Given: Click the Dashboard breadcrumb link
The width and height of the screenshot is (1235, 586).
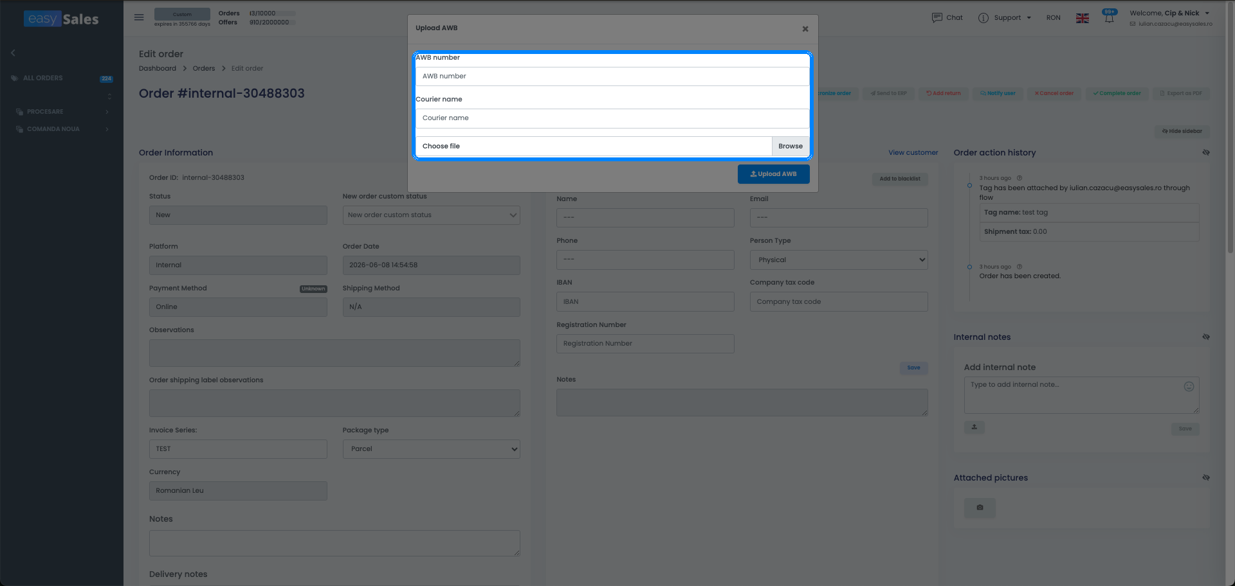Looking at the screenshot, I should pyautogui.click(x=158, y=69).
